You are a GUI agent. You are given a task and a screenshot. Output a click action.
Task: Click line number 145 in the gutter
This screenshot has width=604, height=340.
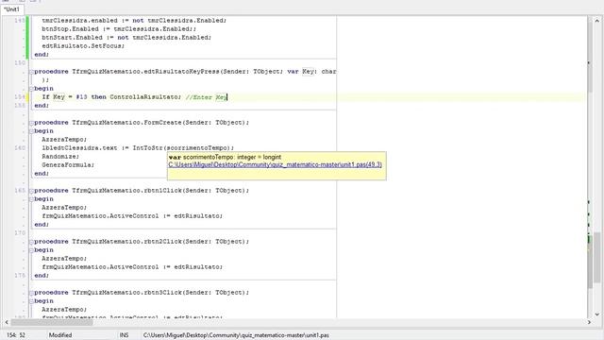tap(20, 21)
